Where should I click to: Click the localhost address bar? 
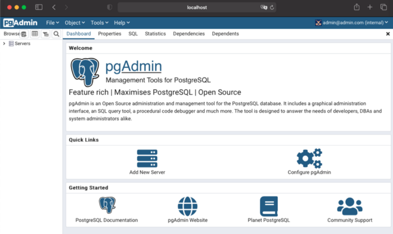(x=197, y=7)
